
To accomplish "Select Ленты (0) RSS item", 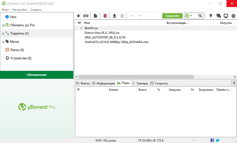I will 17,50.
